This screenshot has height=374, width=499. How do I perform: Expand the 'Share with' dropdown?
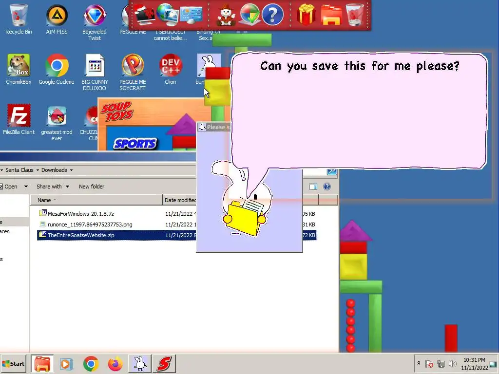(x=67, y=187)
